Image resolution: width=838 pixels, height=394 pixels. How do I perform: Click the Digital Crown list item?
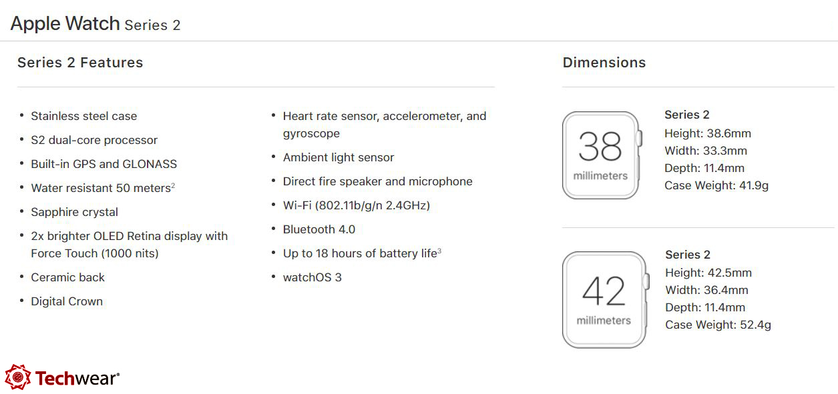(67, 301)
